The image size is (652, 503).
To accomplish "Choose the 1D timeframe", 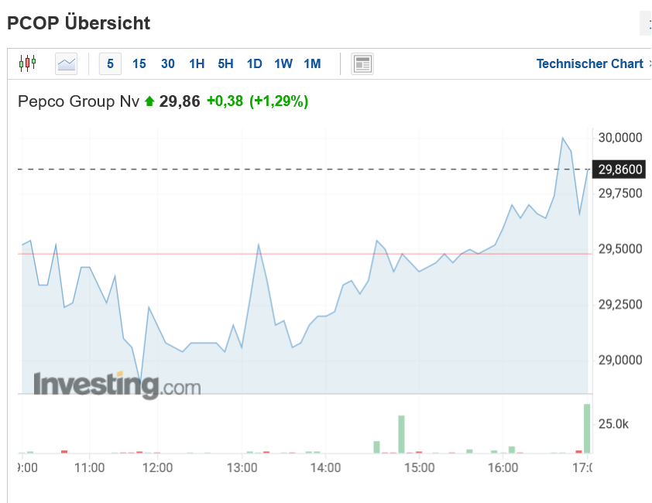I will pyautogui.click(x=254, y=63).
